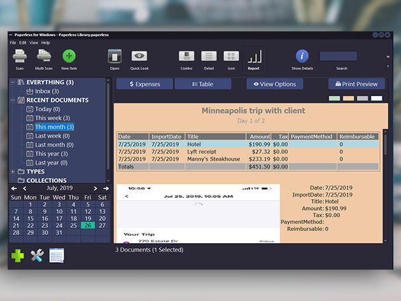Select Last week (0)
The height and width of the screenshot is (301, 401).
(52, 136)
